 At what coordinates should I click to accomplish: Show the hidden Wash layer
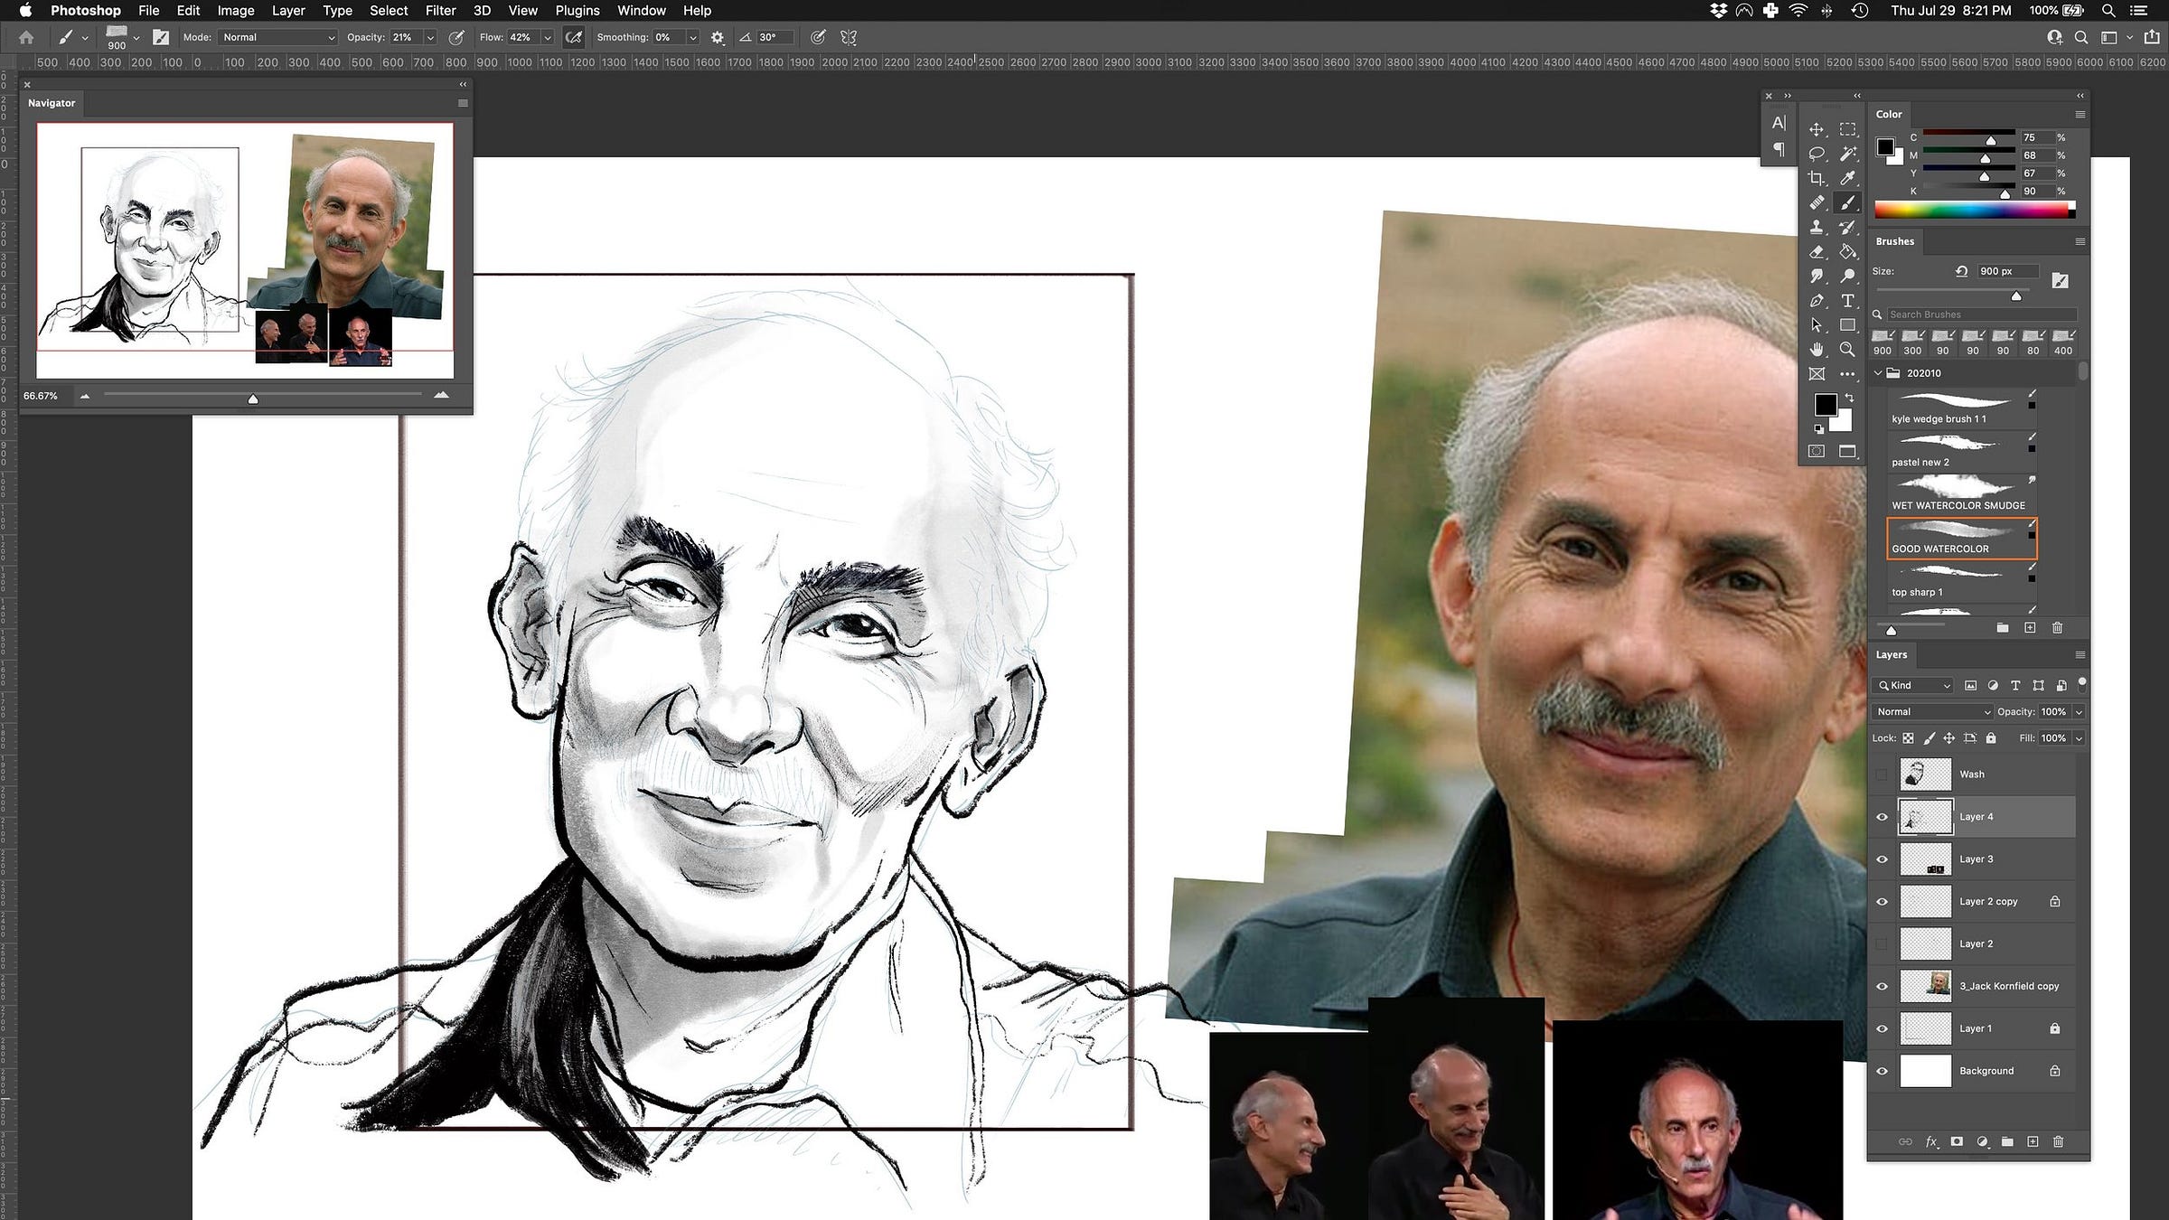tap(1883, 774)
